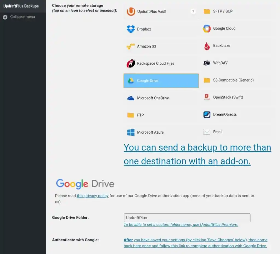Click the Google Drive triangle icon
280x254 pixels.
coord(131,81)
